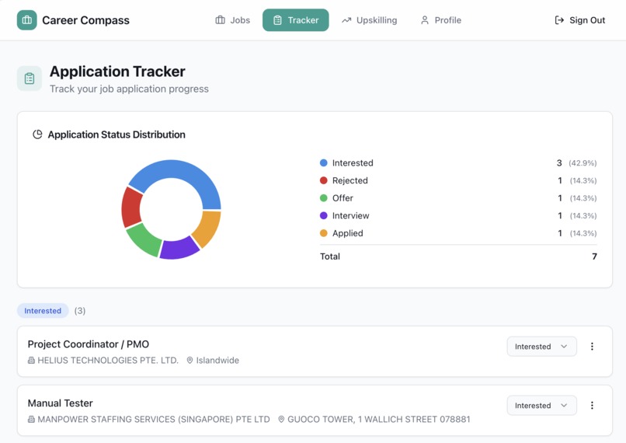Click the Offer legend label
This screenshot has width=626, height=443.
point(343,198)
